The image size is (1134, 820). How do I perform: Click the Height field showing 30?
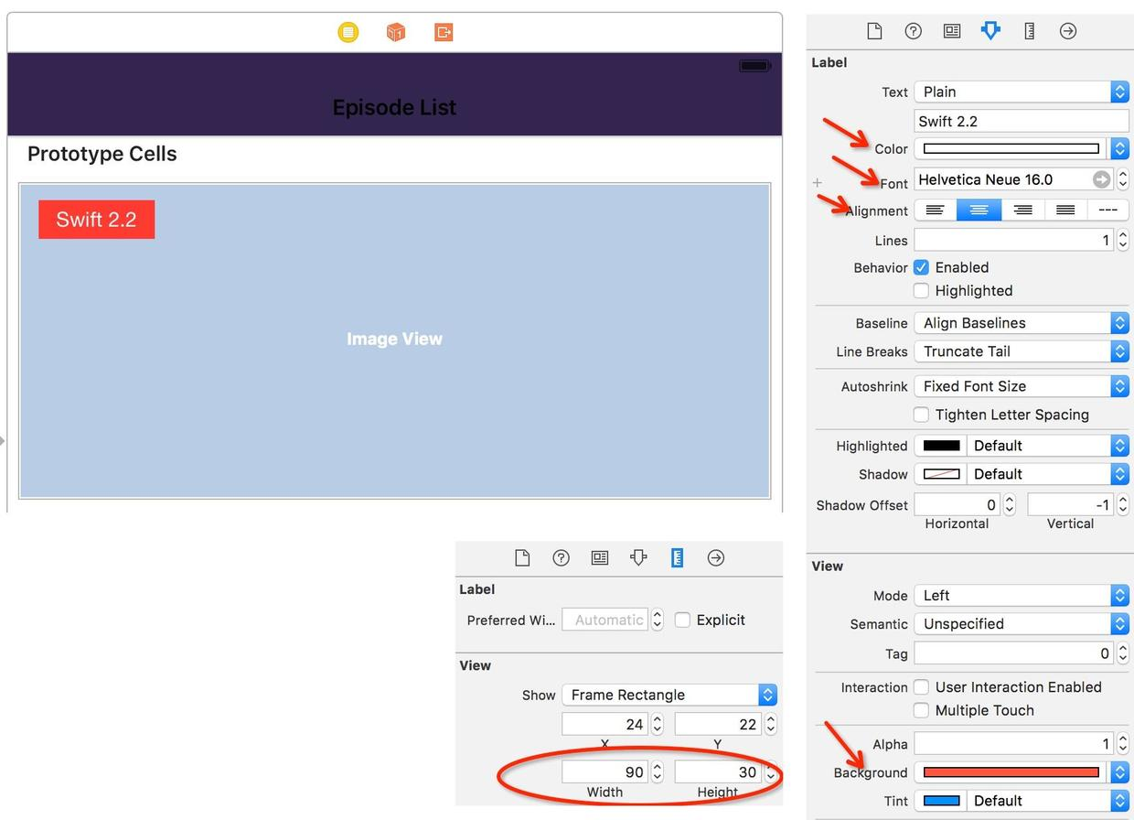click(717, 772)
